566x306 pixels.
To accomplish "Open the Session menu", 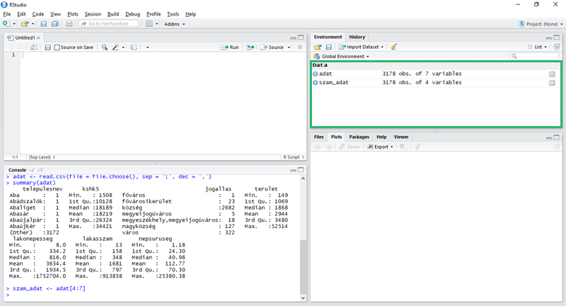I will (93, 14).
